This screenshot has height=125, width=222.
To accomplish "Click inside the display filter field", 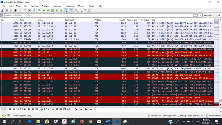I will [89, 15].
